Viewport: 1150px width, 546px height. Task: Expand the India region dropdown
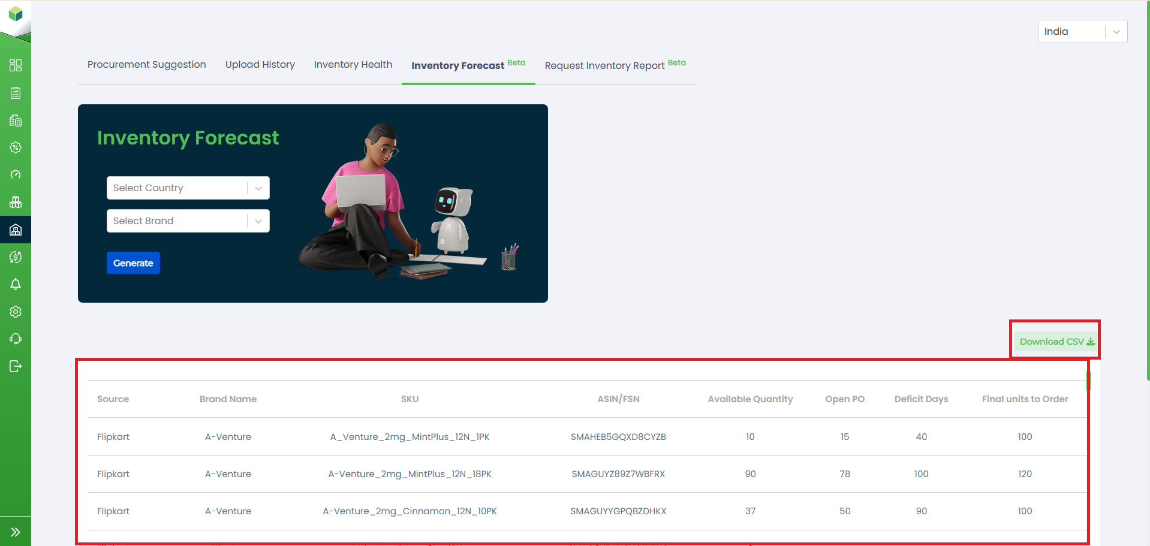click(x=1082, y=32)
